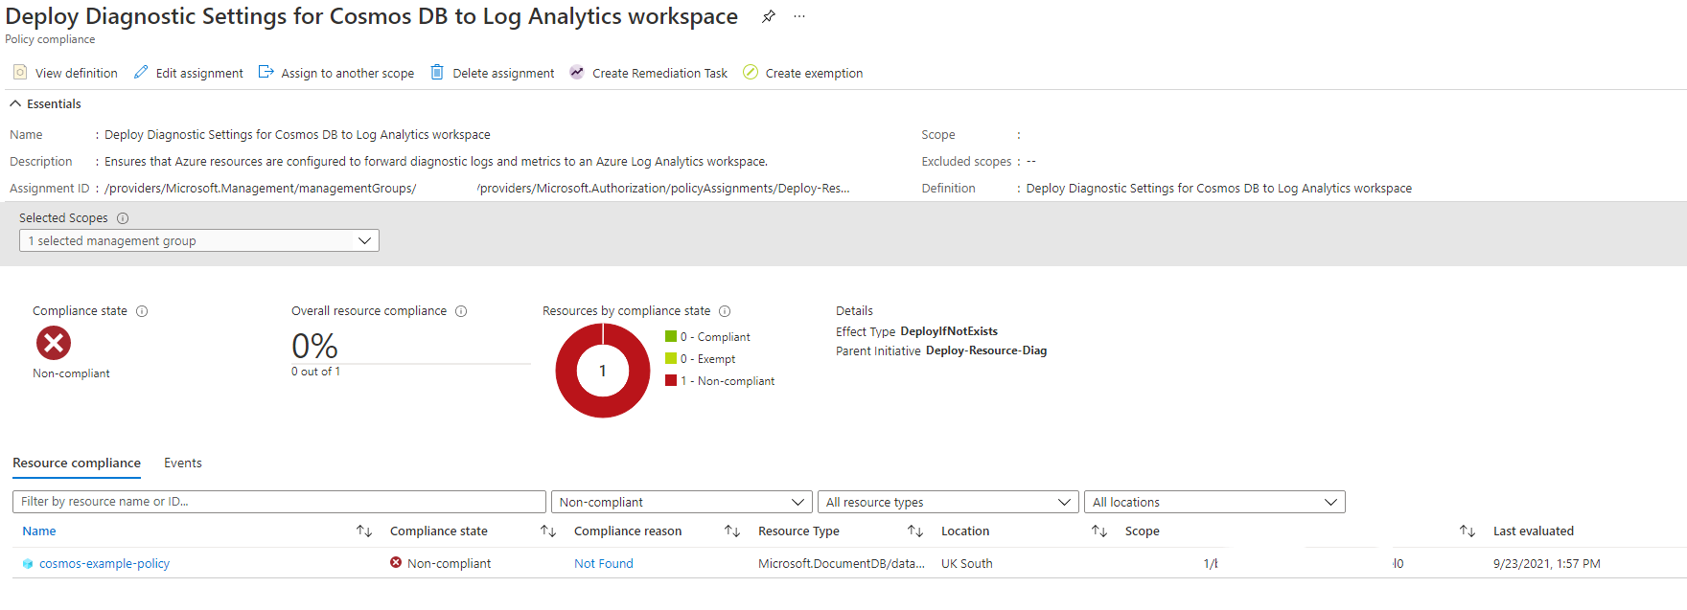The height and width of the screenshot is (610, 1687).
Task: Open info tooltip beside Overall resource compliance
Action: [461, 311]
